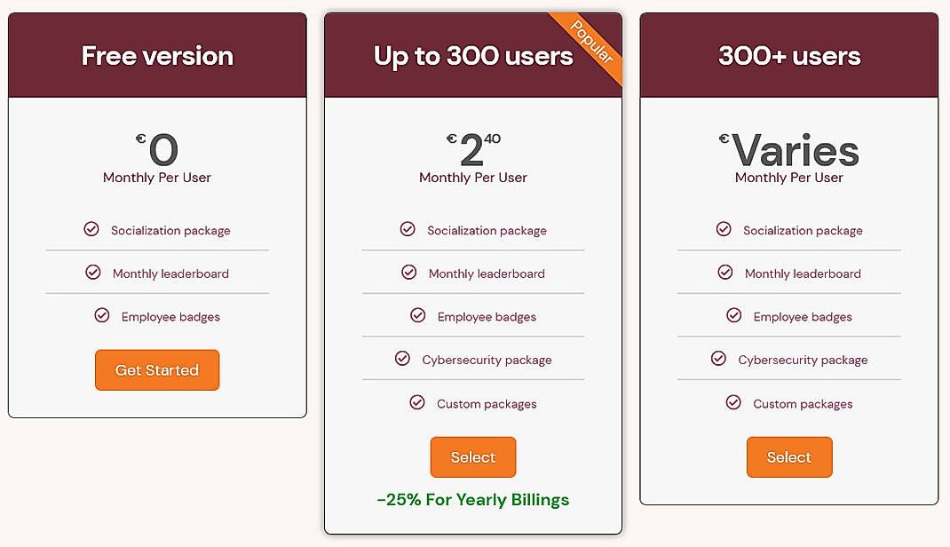Click the Monthly leaderboard row in 300+ plan

[789, 273]
